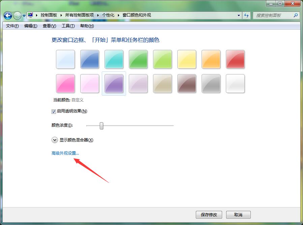Click the search magnifier icon
The height and width of the screenshot is (225, 303).
296,15
